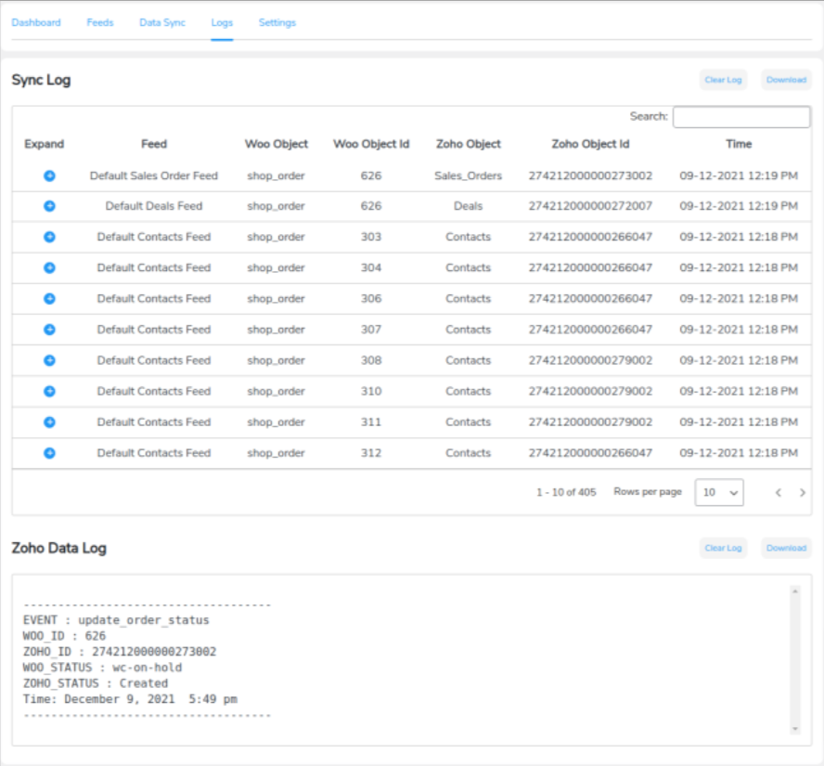Clear the Sync Log
Screen dimensions: 824x766
[x=723, y=80]
